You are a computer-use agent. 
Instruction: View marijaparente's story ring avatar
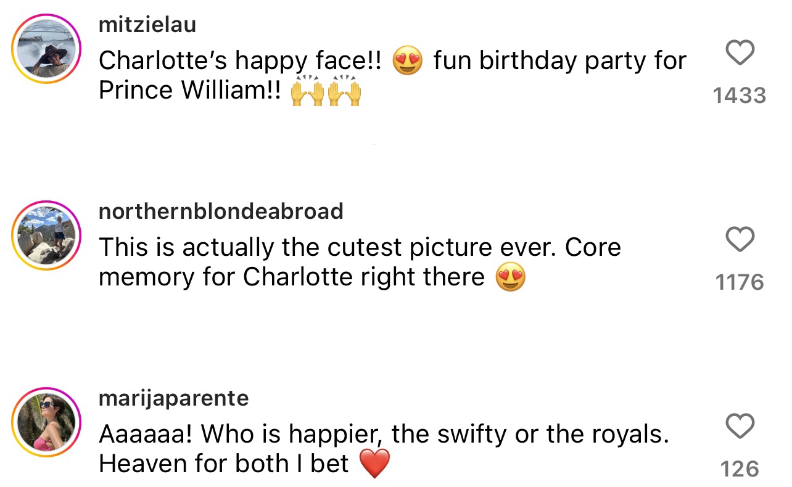(x=47, y=422)
